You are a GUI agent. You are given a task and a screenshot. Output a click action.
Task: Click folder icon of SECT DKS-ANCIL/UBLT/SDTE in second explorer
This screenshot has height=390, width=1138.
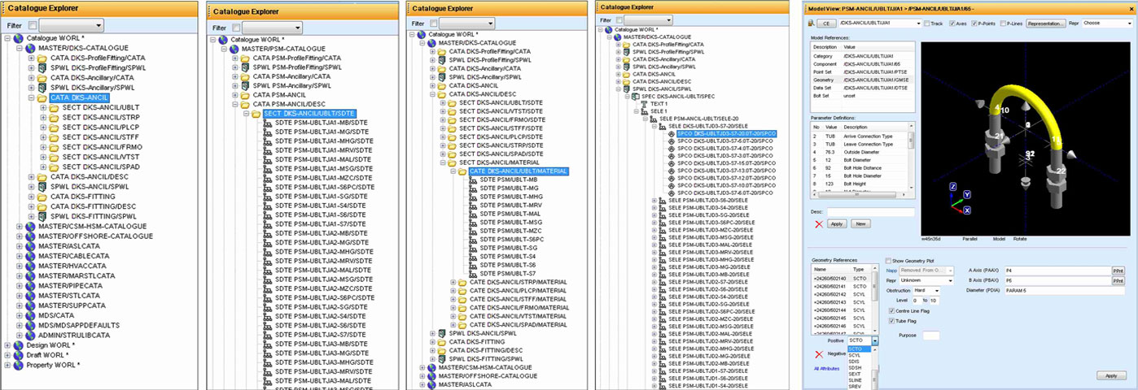click(x=257, y=114)
